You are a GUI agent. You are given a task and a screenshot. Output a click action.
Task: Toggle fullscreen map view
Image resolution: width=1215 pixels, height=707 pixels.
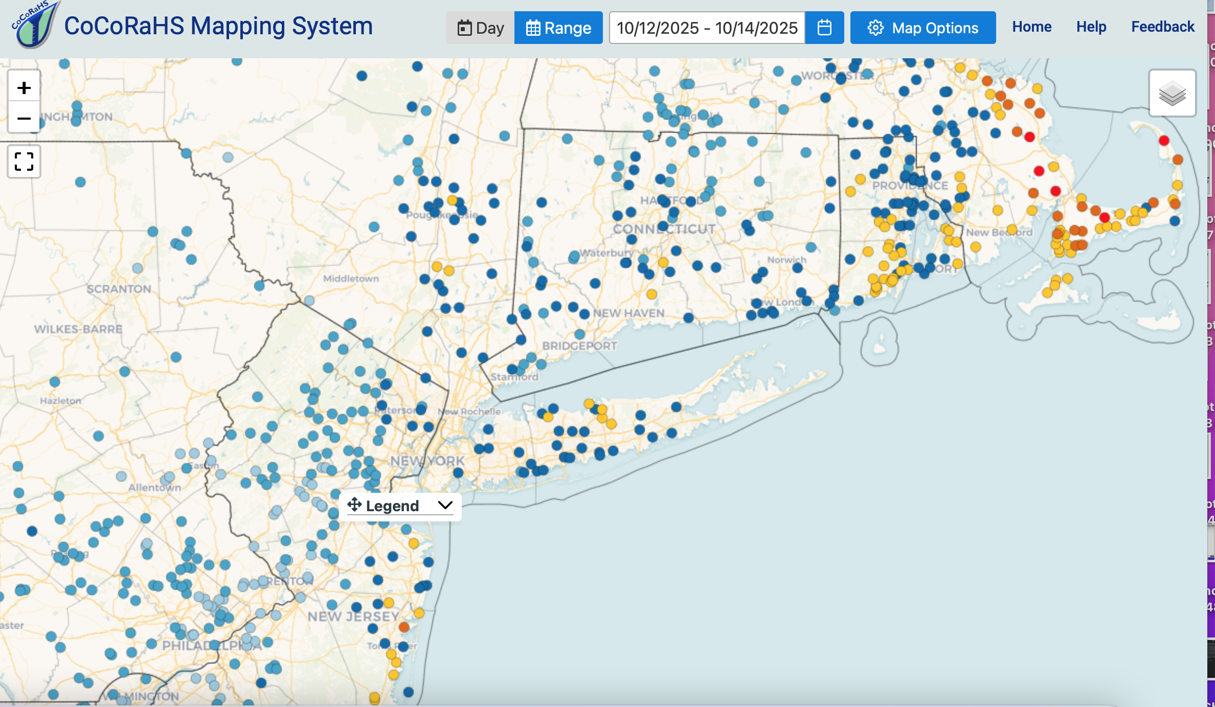[24, 162]
